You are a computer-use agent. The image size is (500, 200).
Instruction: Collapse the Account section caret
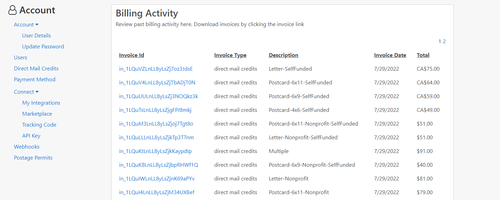pos(37,25)
